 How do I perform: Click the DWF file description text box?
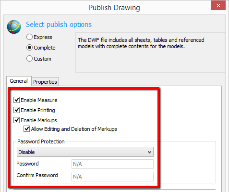point(150,52)
